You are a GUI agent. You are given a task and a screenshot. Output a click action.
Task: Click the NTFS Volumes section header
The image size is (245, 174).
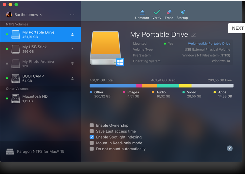(x=17, y=24)
